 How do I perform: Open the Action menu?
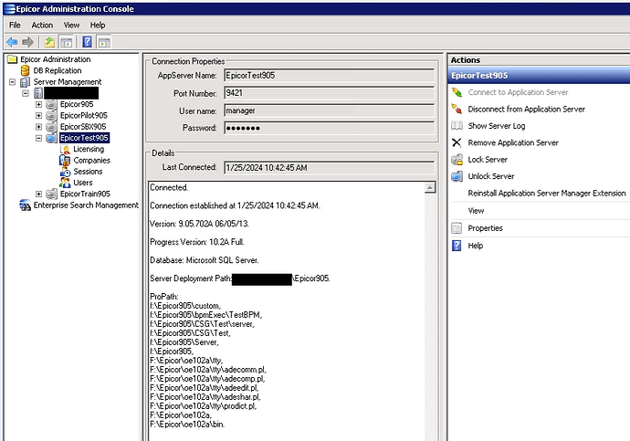42,26
